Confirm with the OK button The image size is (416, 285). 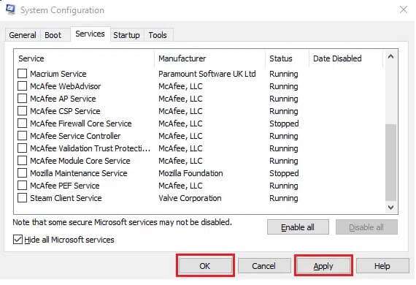coord(205,266)
